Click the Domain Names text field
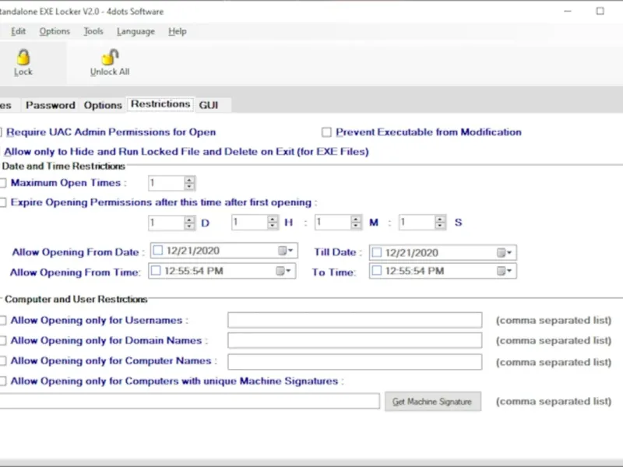Screen dimensions: 623x467 [x=354, y=341]
